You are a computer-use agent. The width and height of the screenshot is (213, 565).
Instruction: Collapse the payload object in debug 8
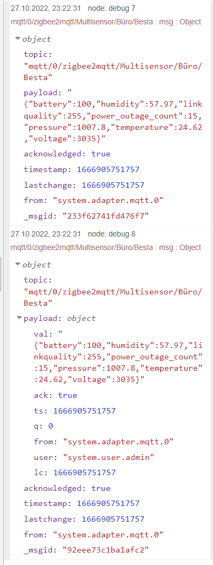coord(19,318)
